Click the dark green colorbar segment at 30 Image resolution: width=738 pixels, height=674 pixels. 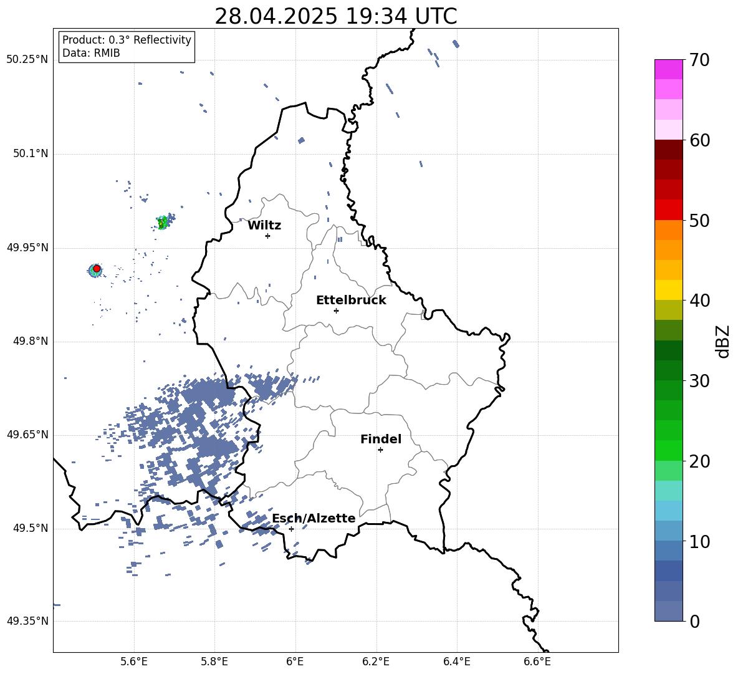pos(668,370)
